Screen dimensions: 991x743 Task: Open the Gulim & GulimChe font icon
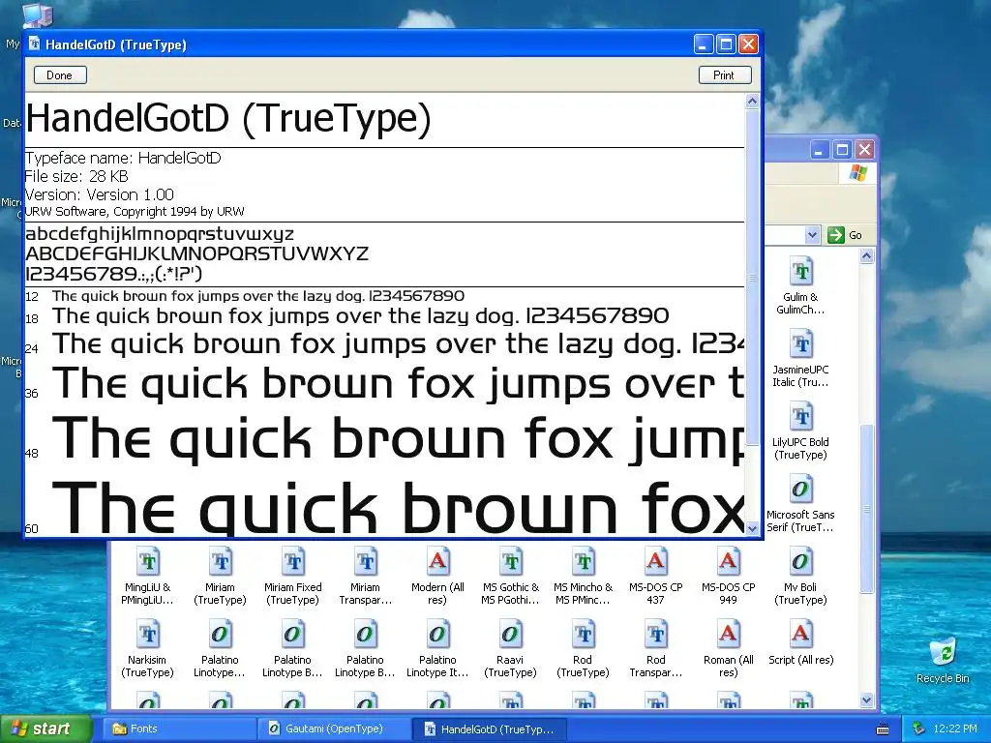pyautogui.click(x=800, y=272)
